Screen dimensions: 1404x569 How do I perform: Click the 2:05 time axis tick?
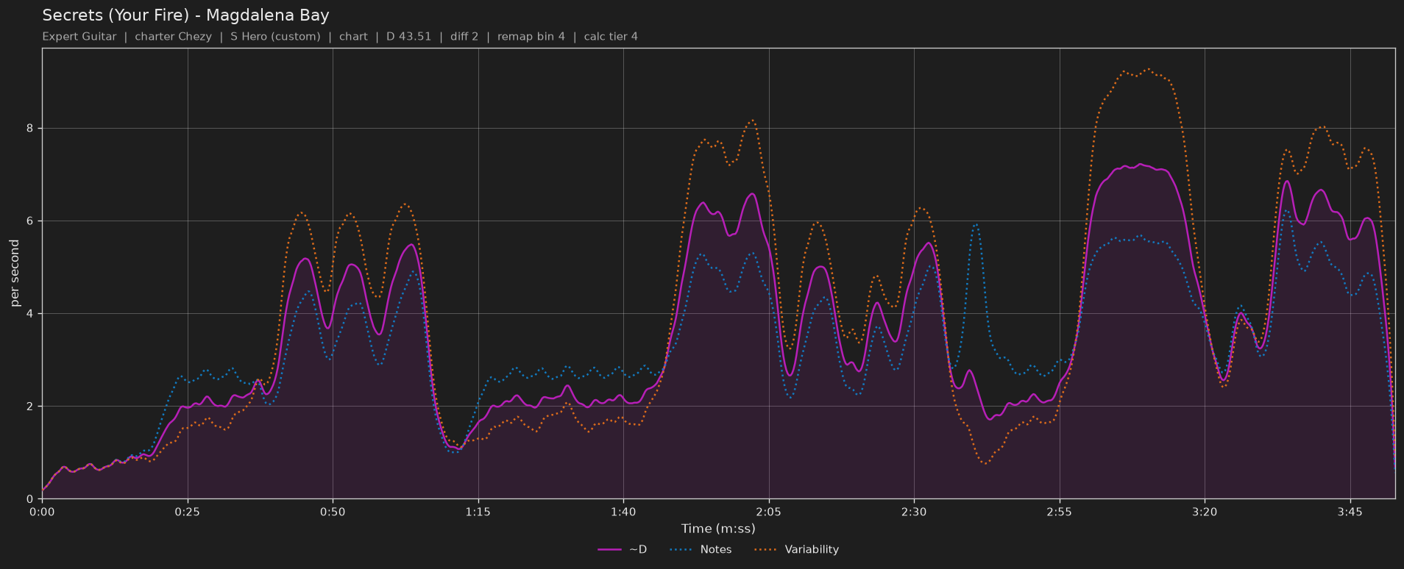769,512
